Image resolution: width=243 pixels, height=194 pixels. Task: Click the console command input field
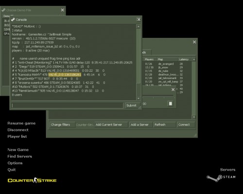click(x=67, y=105)
